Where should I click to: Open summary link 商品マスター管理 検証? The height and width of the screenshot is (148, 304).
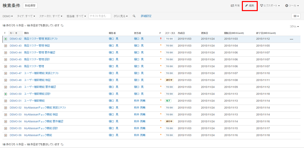coord(37,46)
